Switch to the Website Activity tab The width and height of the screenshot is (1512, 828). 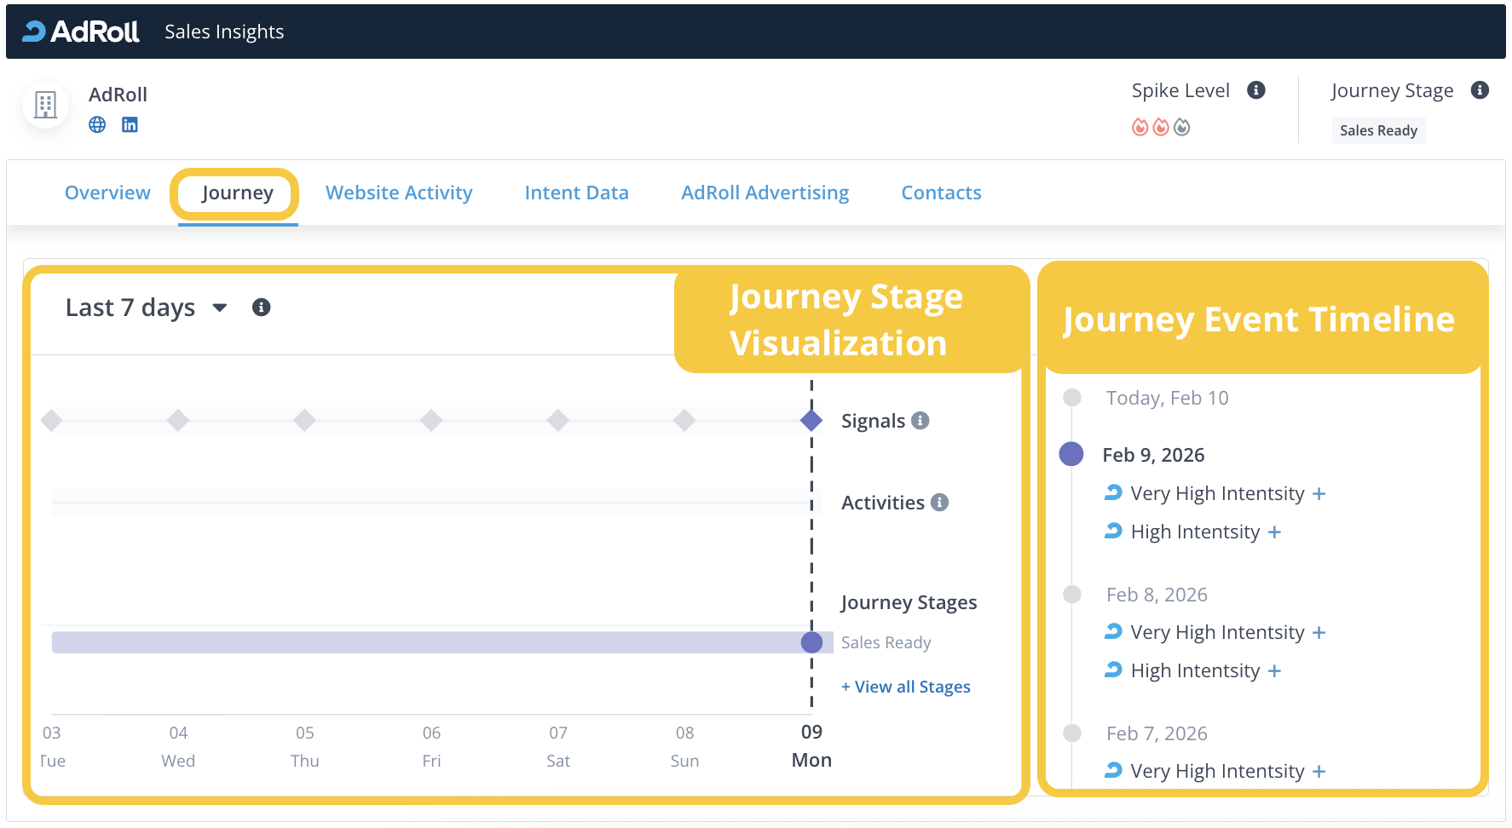point(399,193)
